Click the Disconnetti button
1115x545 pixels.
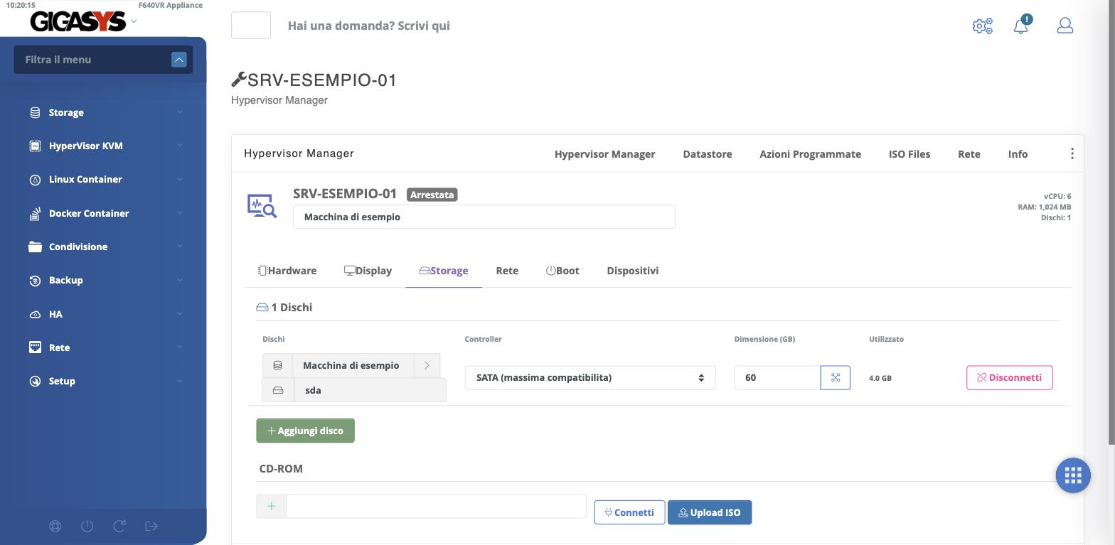pyautogui.click(x=1009, y=377)
